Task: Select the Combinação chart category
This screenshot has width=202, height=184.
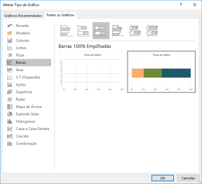Action: coord(26,144)
